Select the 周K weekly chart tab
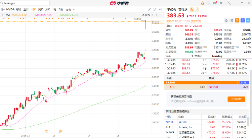The image size is (252, 138). click(41, 10)
